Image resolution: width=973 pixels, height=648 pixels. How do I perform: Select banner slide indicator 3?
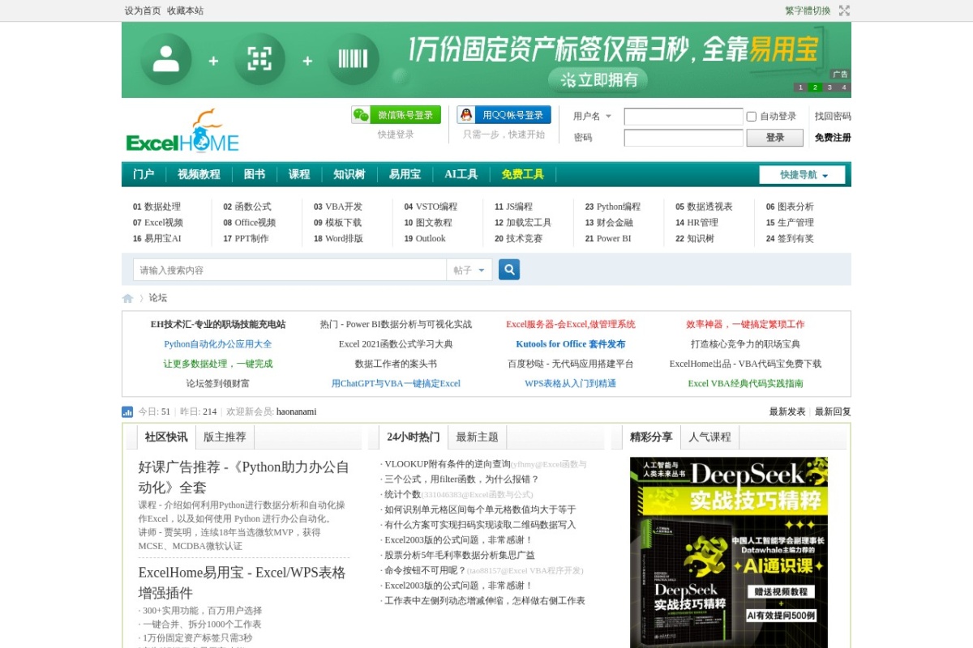coord(829,87)
